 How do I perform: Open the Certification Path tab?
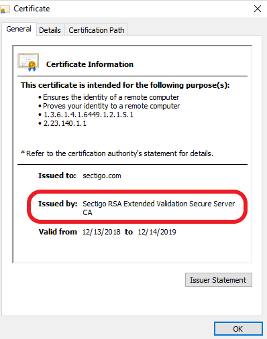pos(97,30)
